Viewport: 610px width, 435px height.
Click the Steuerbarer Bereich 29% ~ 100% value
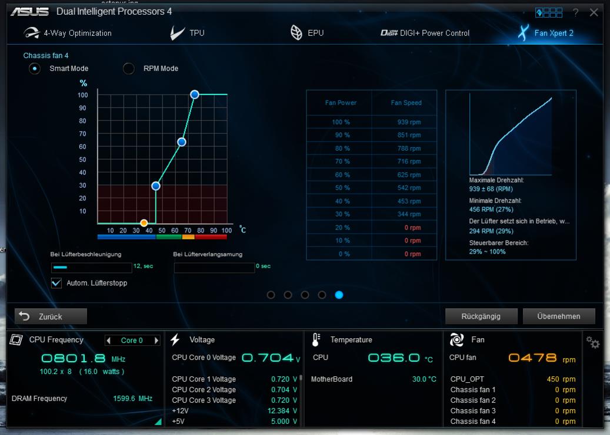pos(487,252)
